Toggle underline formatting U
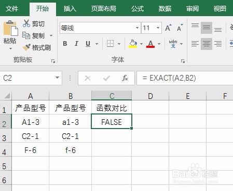This screenshot has width=233, height=191. (88, 44)
